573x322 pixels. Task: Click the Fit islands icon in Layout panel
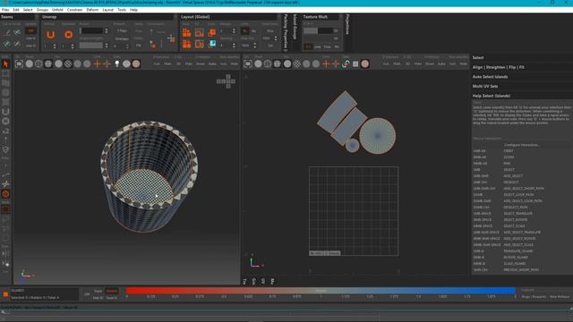[199, 32]
